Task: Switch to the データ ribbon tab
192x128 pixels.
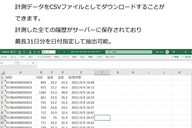Action: 66,57
